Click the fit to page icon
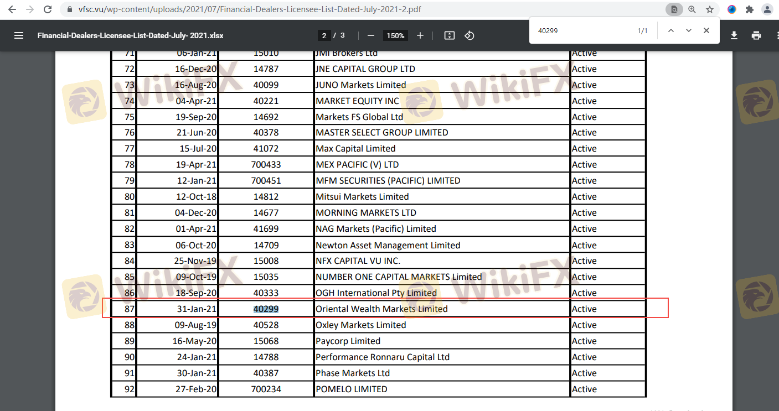 pos(450,35)
